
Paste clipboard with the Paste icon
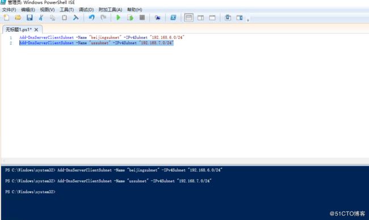[x=64, y=18]
